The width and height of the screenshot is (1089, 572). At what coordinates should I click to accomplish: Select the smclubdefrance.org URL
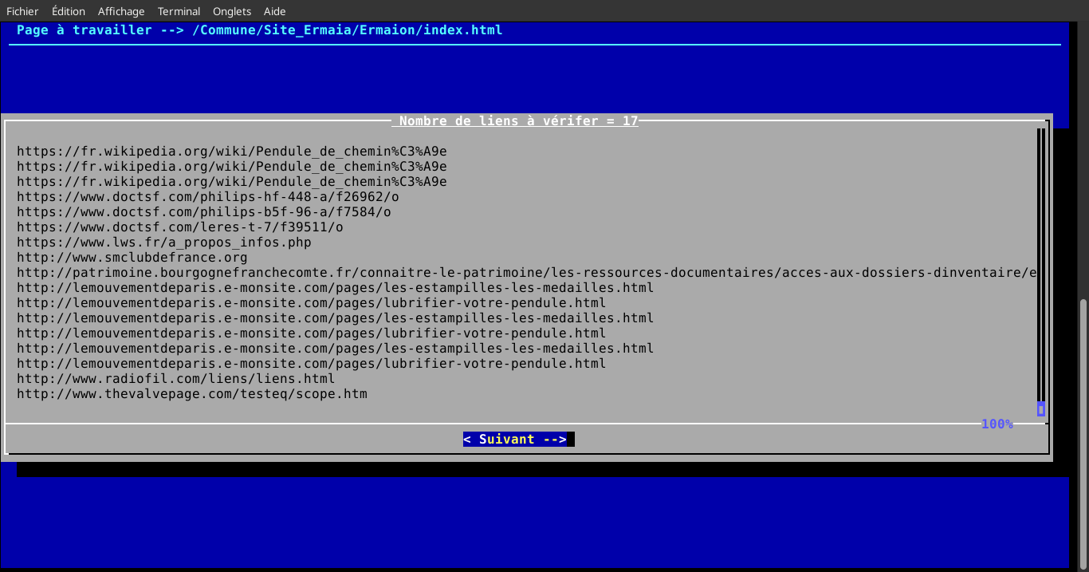click(132, 258)
